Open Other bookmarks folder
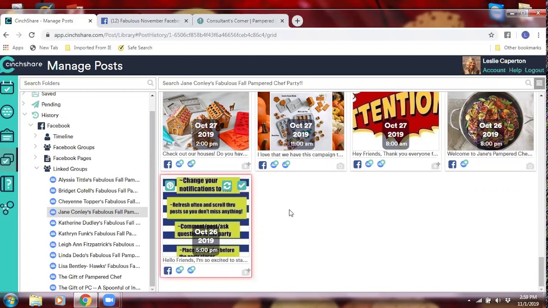Screen dimensions: 548x308 [518, 47]
